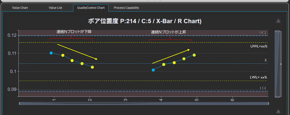Click the bottom handle of the vertical zoom slider
This screenshot has height=115, width=290.
click(x=278, y=97)
